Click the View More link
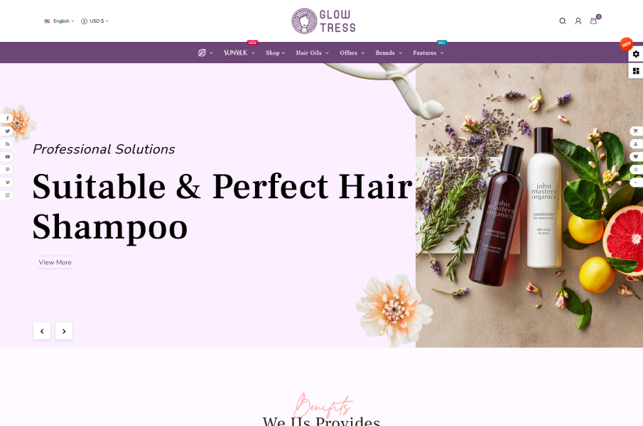The width and height of the screenshot is (643, 426). 55,262
